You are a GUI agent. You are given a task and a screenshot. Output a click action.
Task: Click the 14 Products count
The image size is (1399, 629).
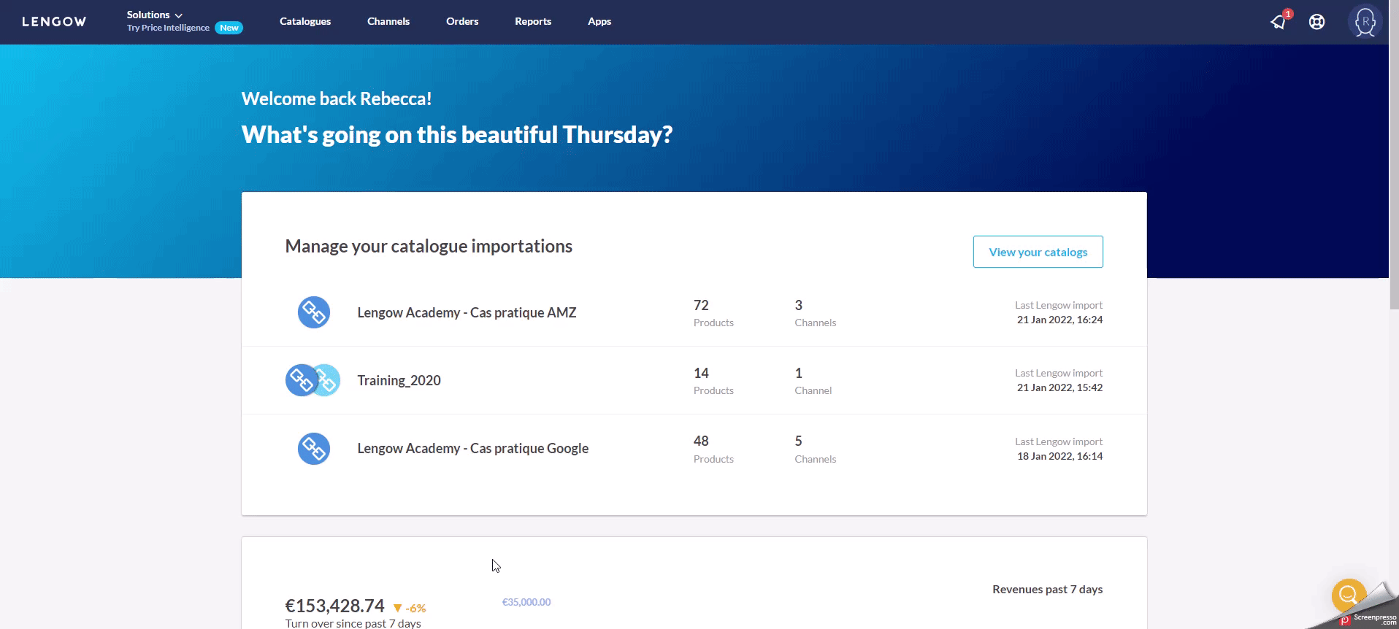[713, 381]
